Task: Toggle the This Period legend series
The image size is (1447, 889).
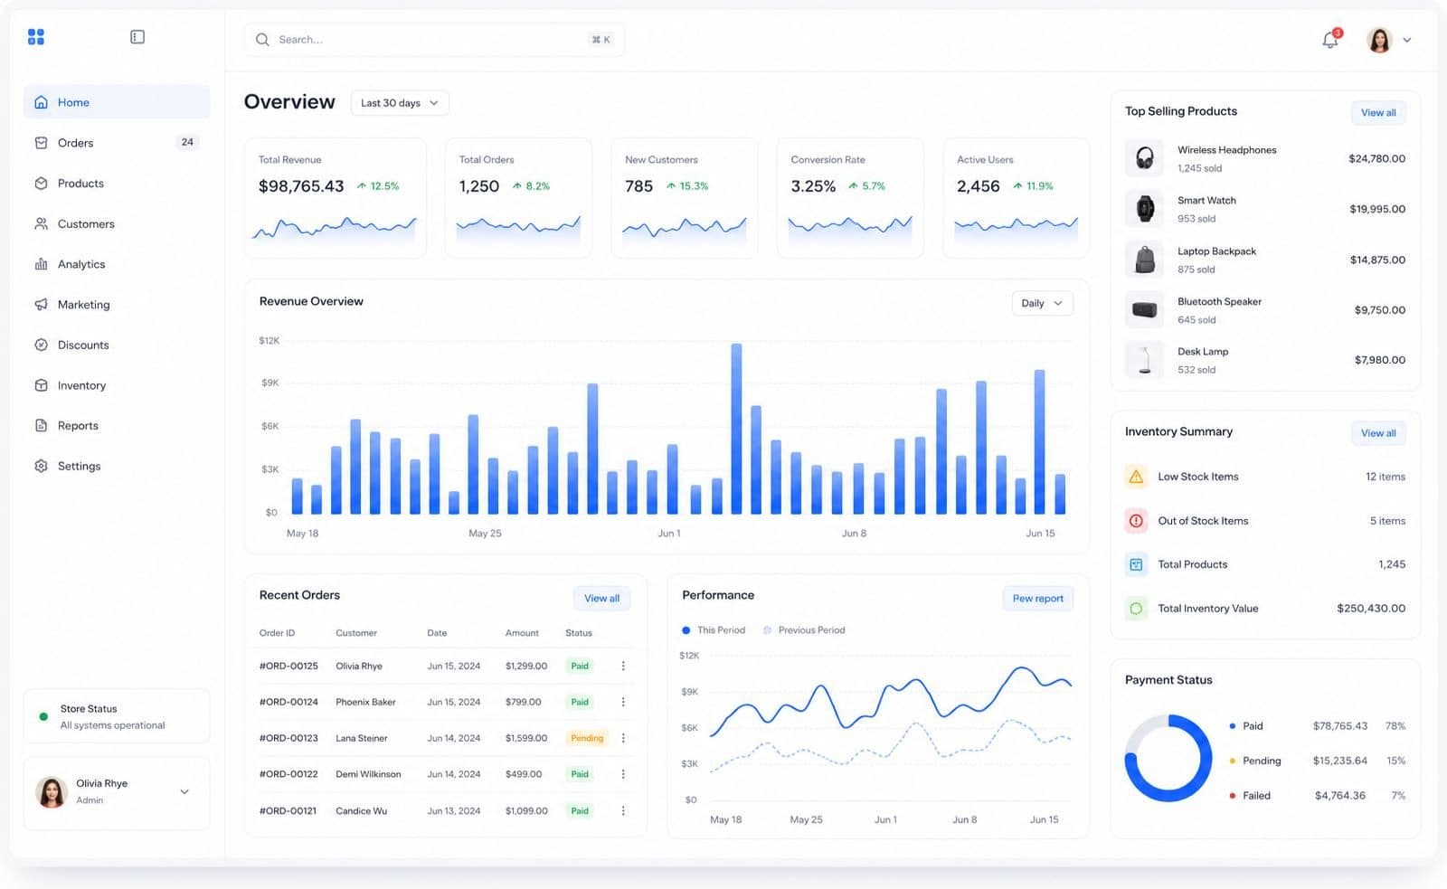Action: [x=714, y=630]
